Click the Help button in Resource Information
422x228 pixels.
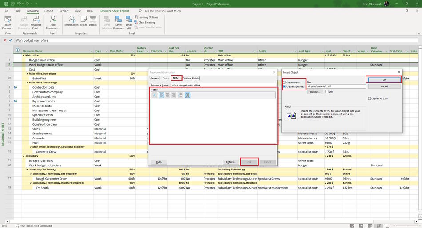[159, 162]
